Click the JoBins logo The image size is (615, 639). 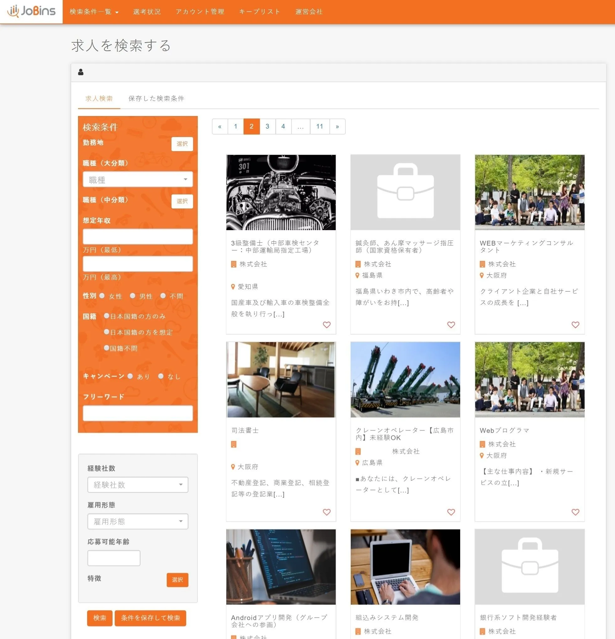(31, 11)
